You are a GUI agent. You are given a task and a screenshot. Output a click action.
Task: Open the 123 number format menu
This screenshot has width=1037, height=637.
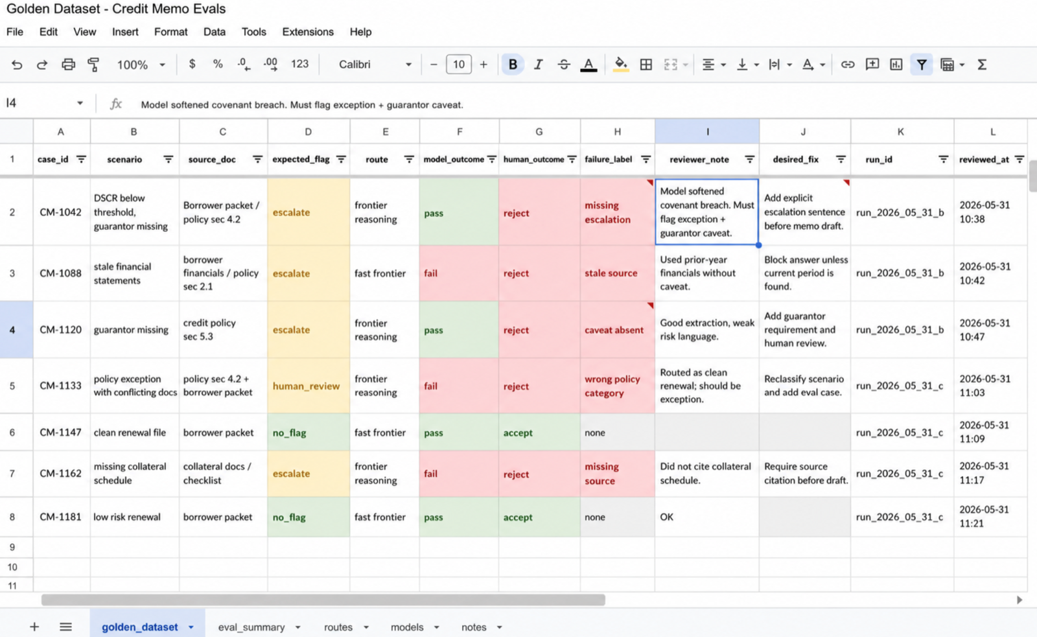pos(299,64)
